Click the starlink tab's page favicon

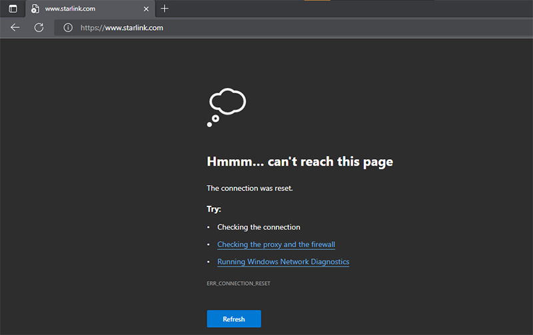35,9
